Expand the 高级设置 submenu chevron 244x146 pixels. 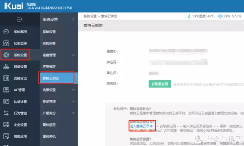[x=74, y=90]
